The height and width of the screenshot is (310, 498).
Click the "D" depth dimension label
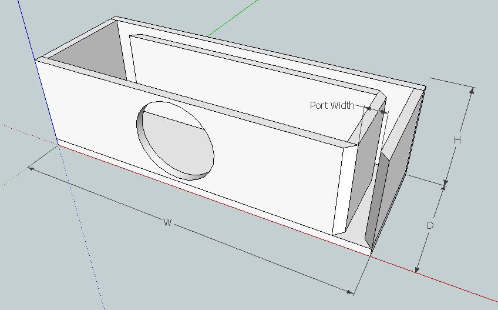coord(430,225)
